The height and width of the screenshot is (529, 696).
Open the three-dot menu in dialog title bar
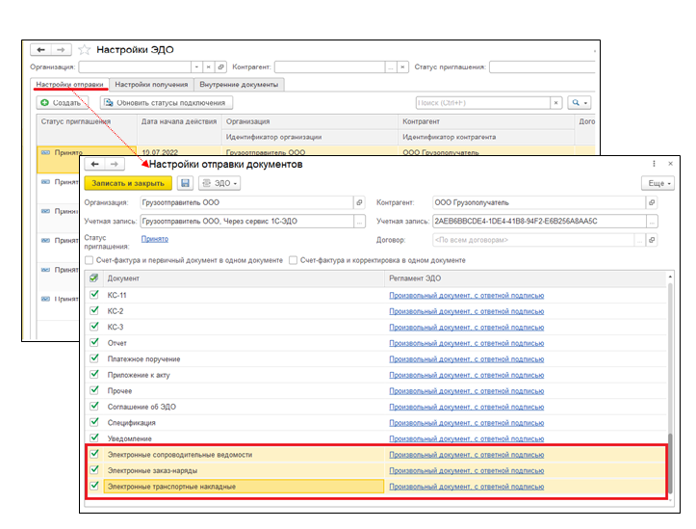(x=655, y=165)
